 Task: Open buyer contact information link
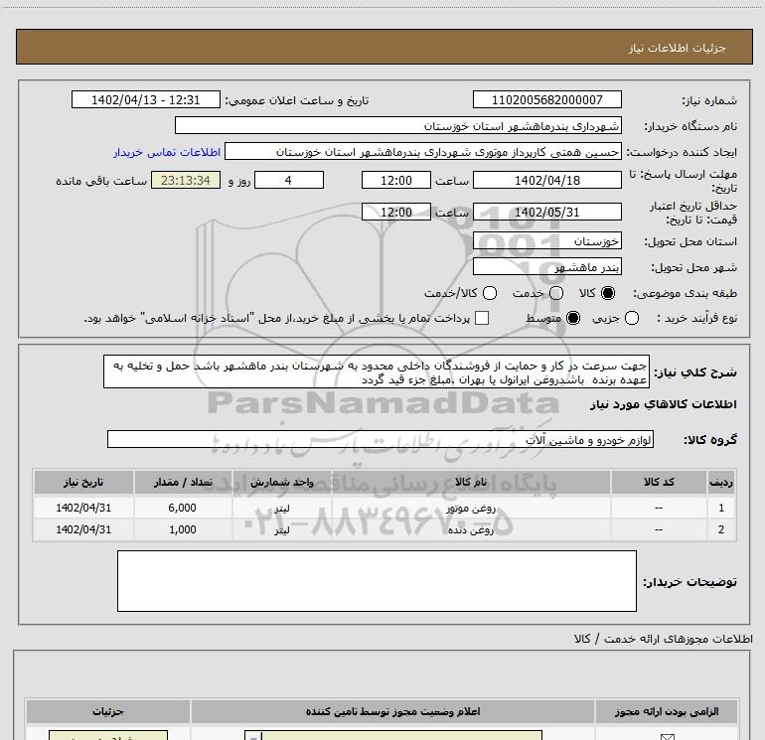tap(167, 152)
